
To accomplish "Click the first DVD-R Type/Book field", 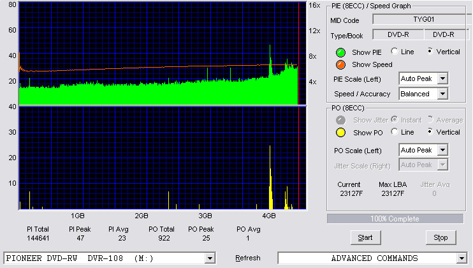I will click(398, 34).
